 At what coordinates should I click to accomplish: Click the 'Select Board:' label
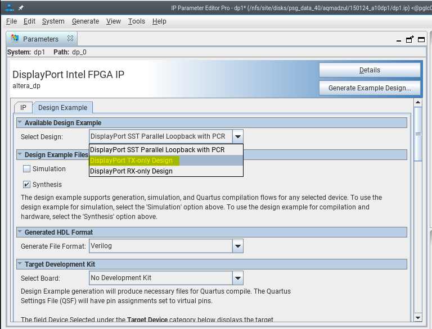[x=40, y=278]
